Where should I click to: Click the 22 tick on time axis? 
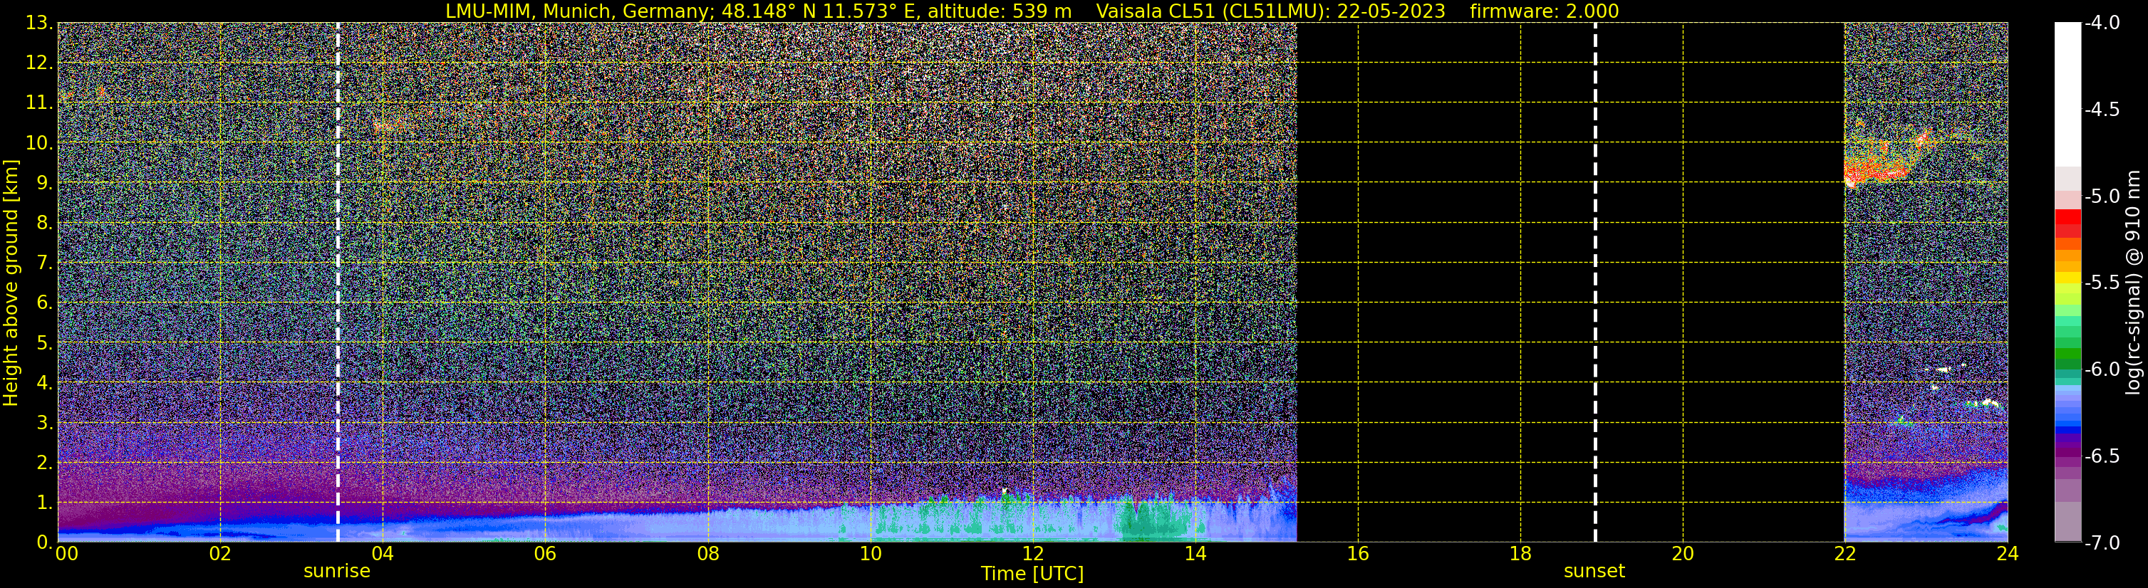pos(1845,554)
